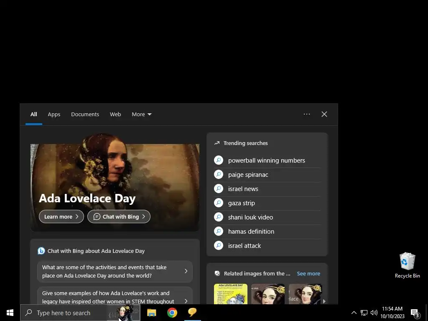The width and height of the screenshot is (428, 321).
Task: Click search icon beside 'powerball winning numbers'
Action: pyautogui.click(x=219, y=160)
